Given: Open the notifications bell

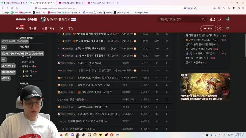Looking at the screenshot, I should [x=219, y=19].
